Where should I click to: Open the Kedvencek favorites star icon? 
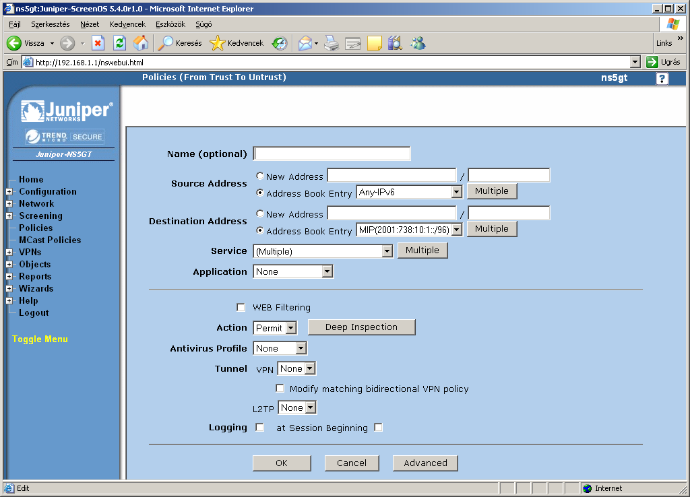[217, 43]
